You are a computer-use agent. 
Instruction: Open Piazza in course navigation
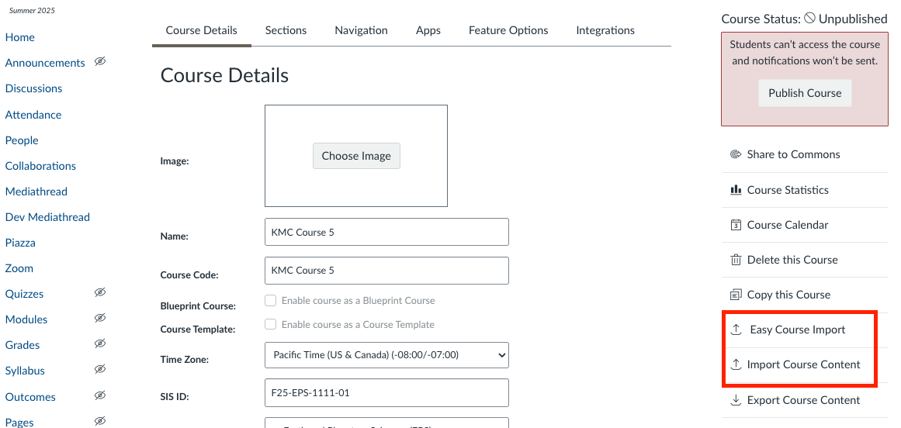click(x=20, y=243)
